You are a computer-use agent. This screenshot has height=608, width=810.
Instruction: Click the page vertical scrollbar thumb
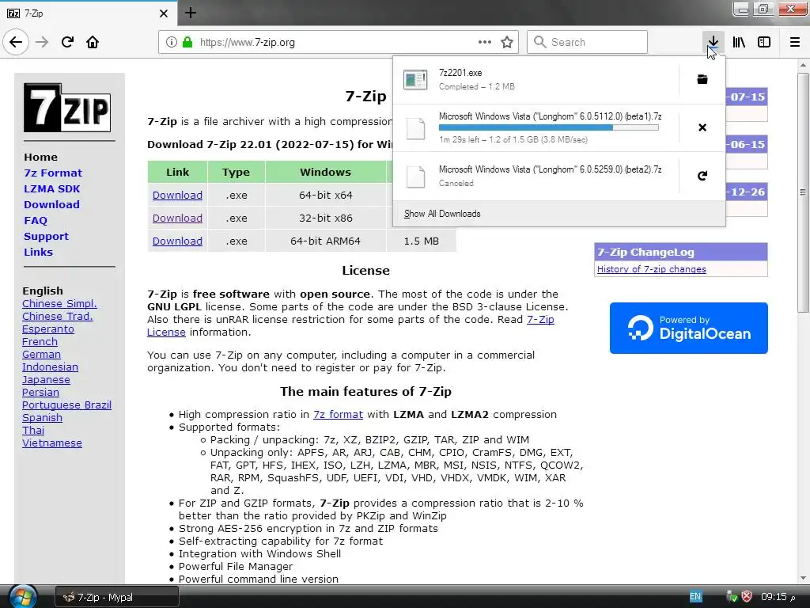tap(802, 192)
